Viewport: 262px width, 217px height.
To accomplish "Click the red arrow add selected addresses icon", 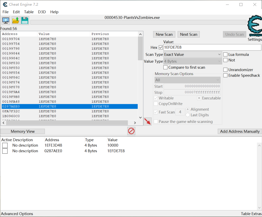I will (147, 121).
